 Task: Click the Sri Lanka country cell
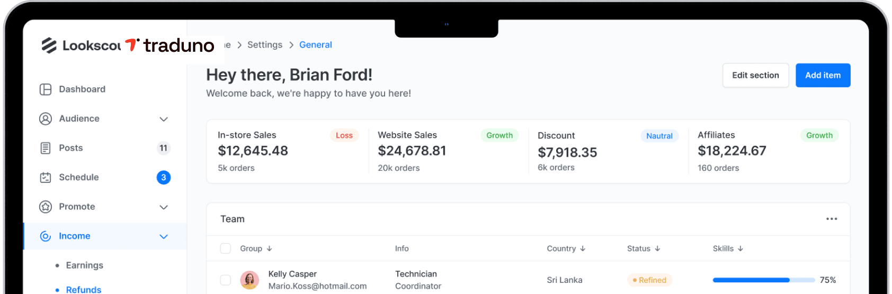(x=565, y=280)
